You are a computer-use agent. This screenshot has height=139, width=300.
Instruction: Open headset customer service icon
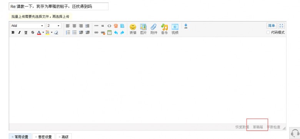295,133
